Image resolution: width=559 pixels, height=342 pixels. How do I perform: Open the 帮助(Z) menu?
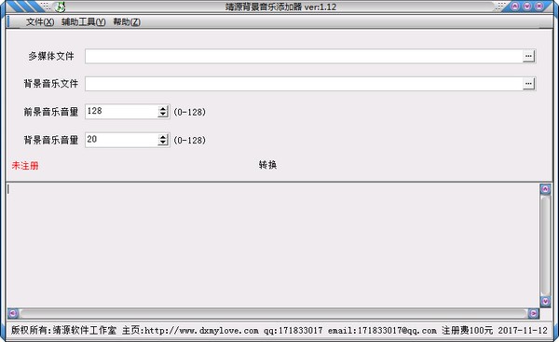(x=127, y=22)
